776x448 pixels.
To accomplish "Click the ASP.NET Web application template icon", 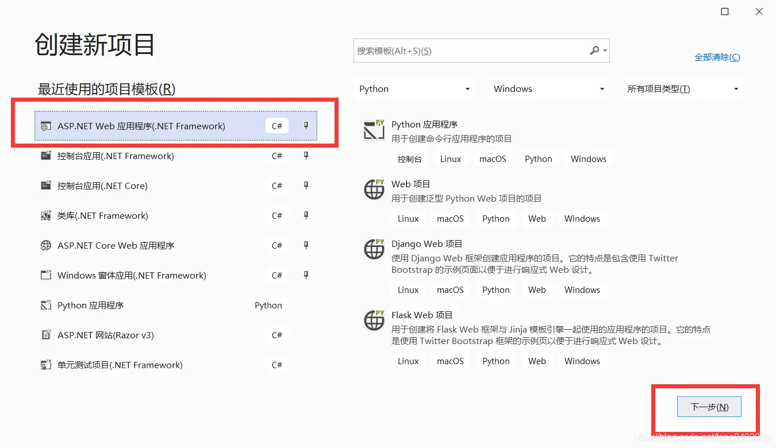I will 46,126.
